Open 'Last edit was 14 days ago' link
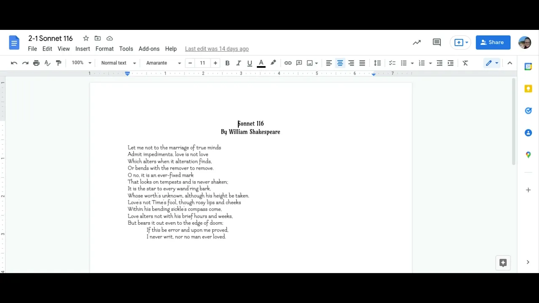539x303 pixels. tap(217, 49)
